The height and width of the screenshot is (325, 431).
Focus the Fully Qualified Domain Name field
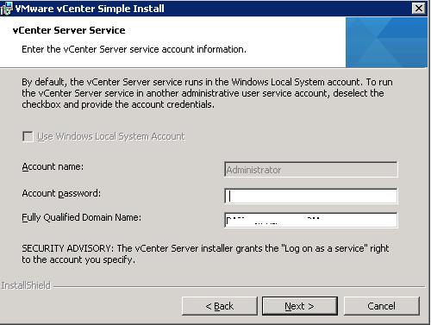click(311, 220)
